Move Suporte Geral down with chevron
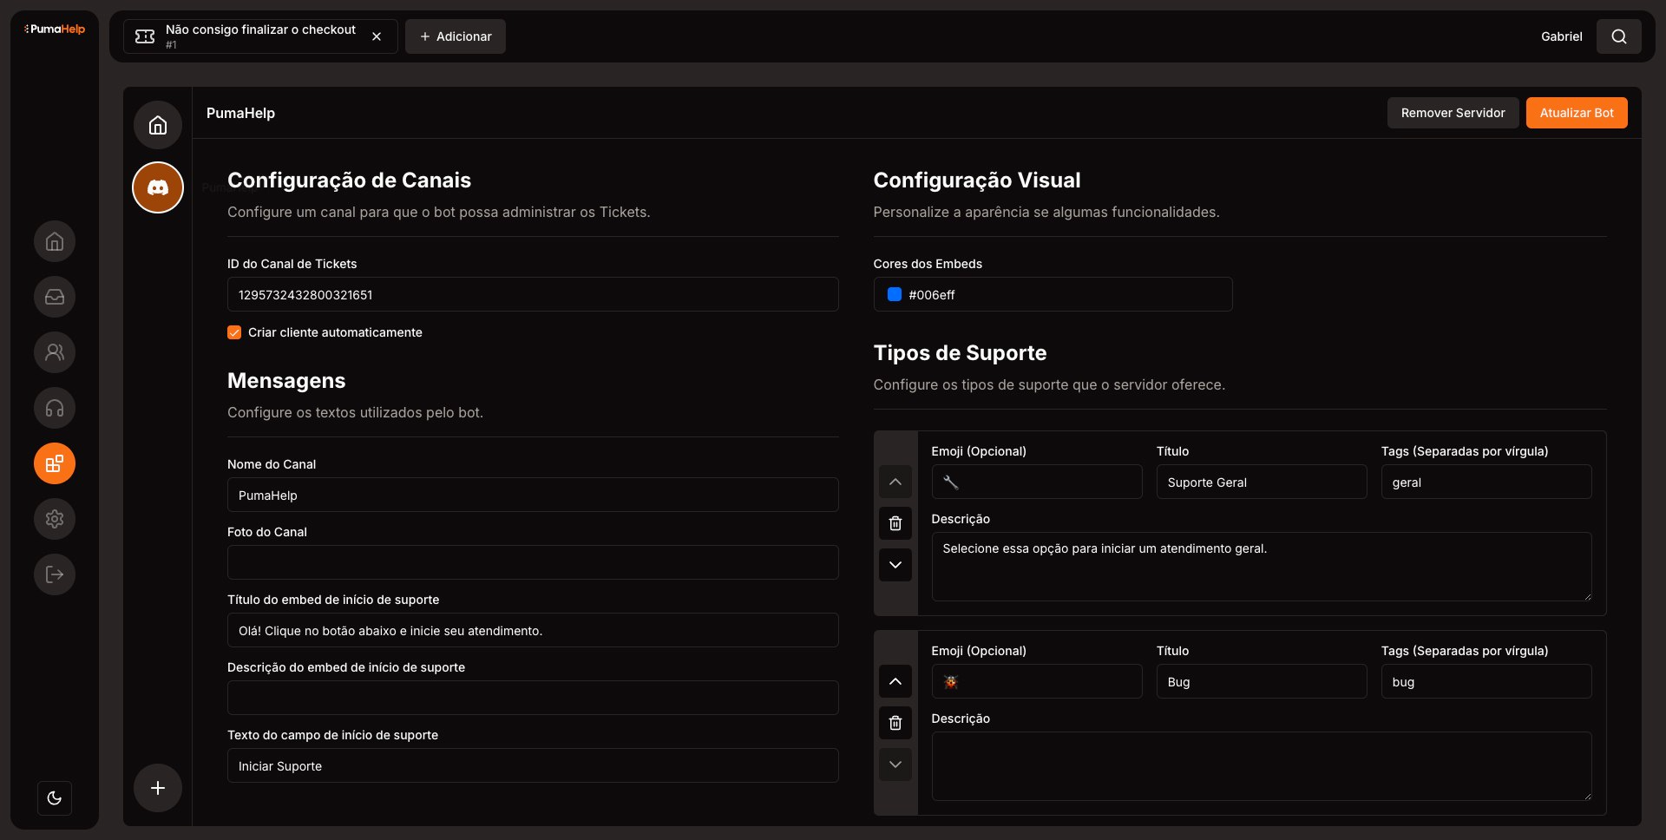 (x=895, y=565)
